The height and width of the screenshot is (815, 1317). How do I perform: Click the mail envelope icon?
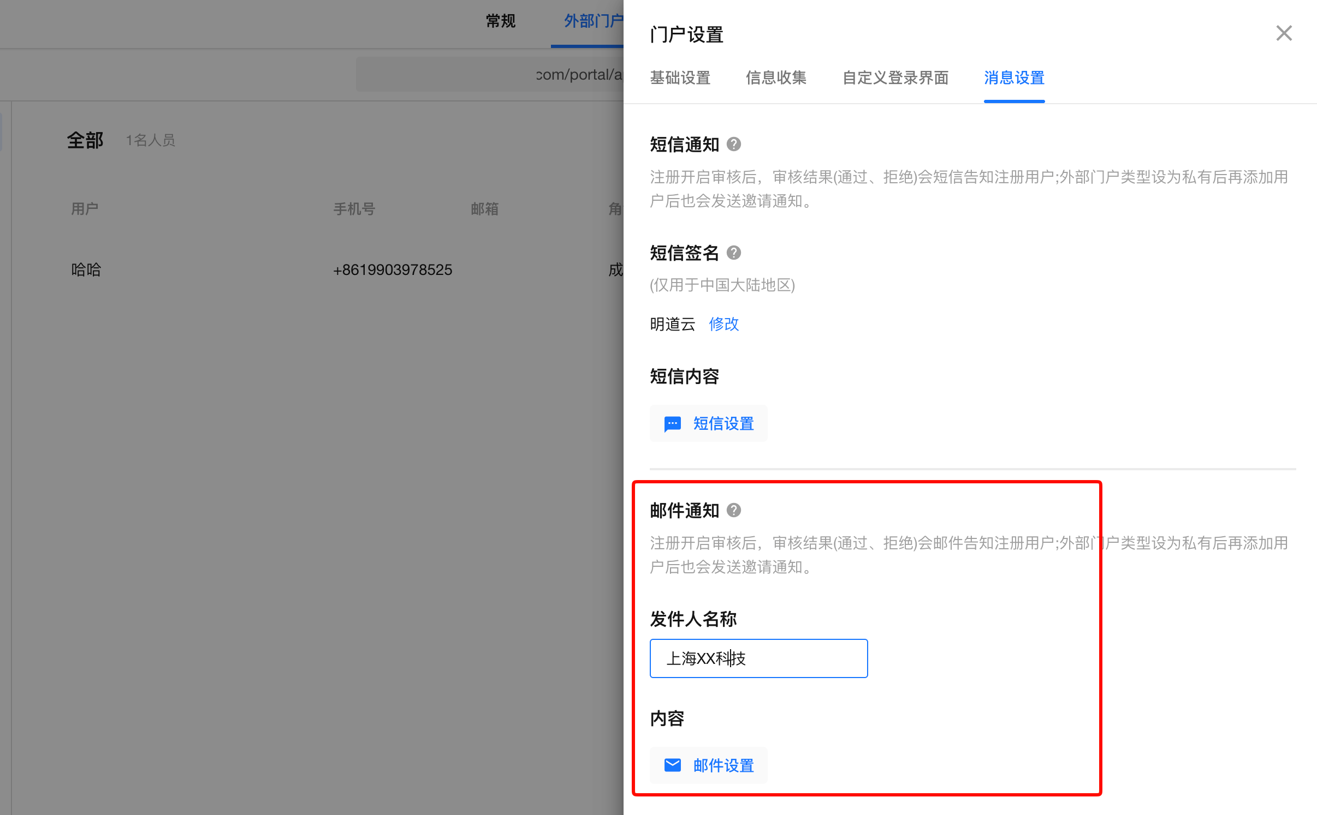pos(672,765)
